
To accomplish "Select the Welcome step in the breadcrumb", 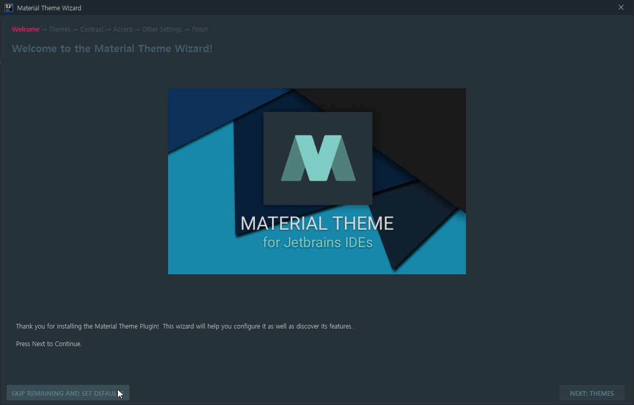I will click(x=26, y=29).
